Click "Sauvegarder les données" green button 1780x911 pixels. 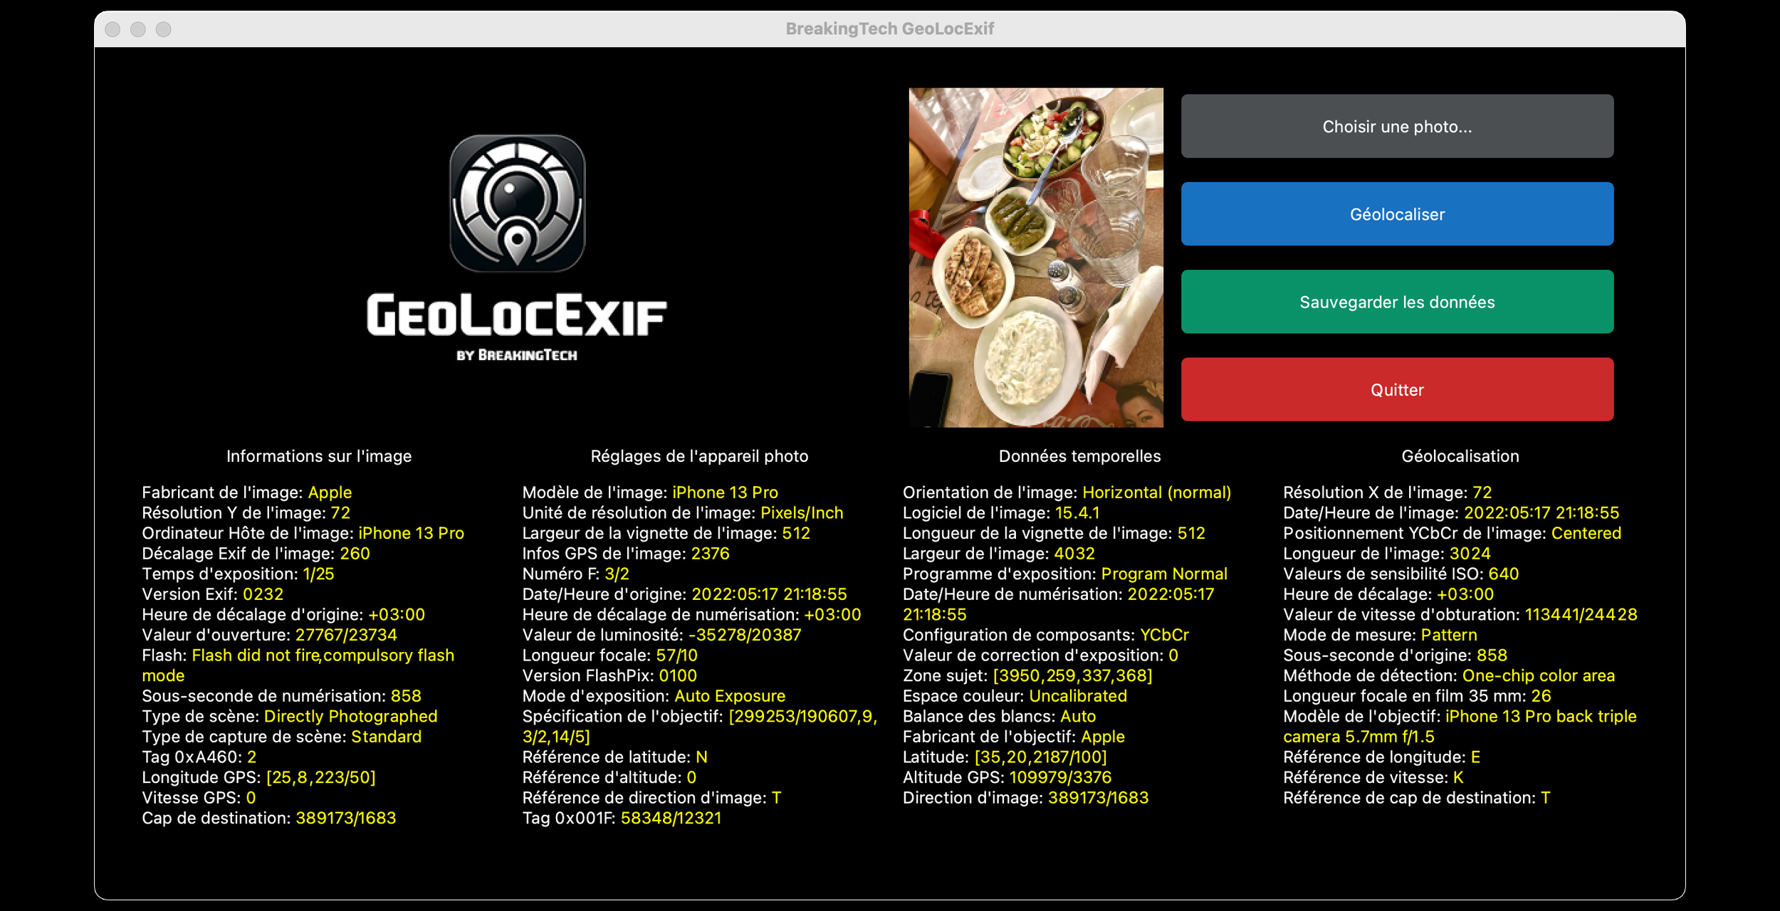point(1397,301)
